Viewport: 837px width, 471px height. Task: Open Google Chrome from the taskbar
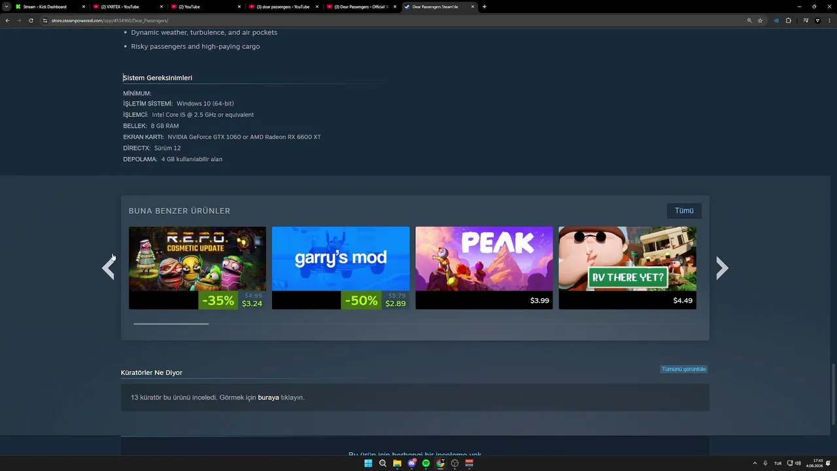click(x=440, y=463)
